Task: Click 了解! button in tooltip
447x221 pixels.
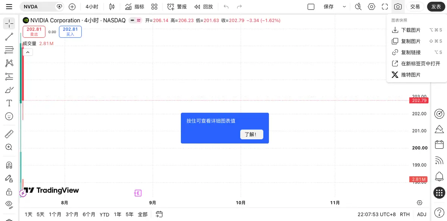Action: click(x=252, y=134)
